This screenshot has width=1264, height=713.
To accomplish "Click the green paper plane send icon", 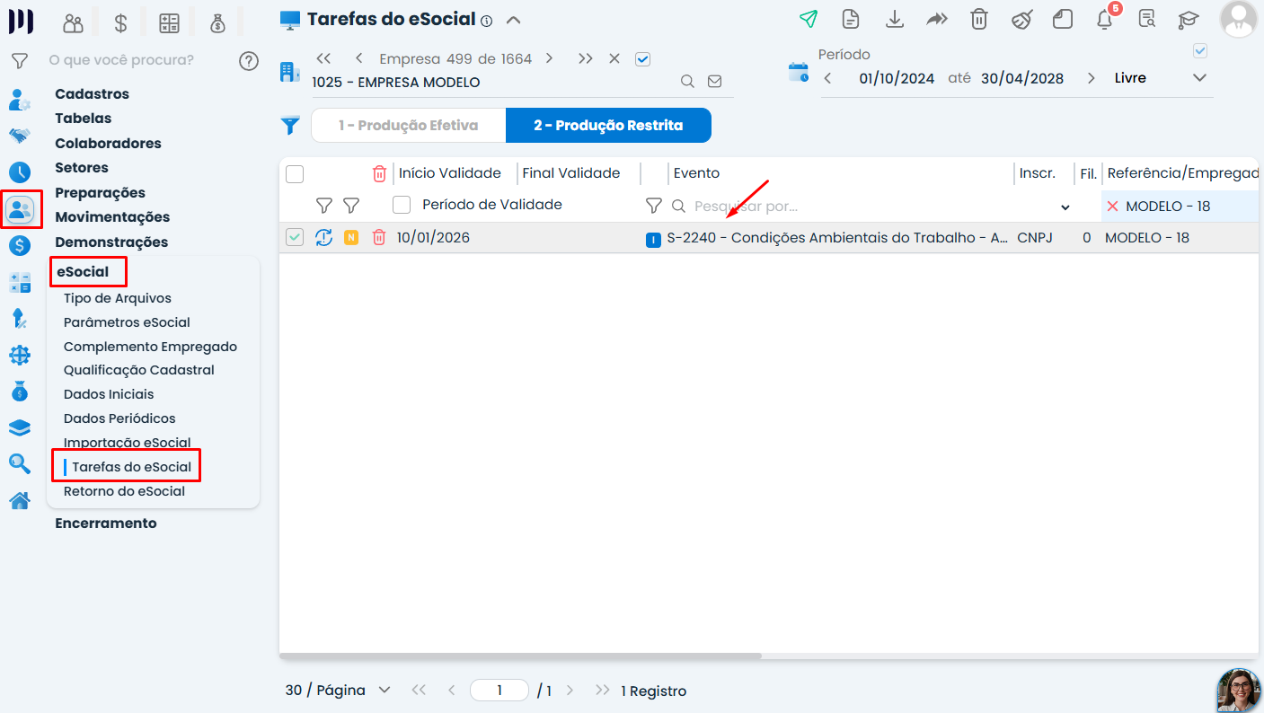I will coord(809,19).
